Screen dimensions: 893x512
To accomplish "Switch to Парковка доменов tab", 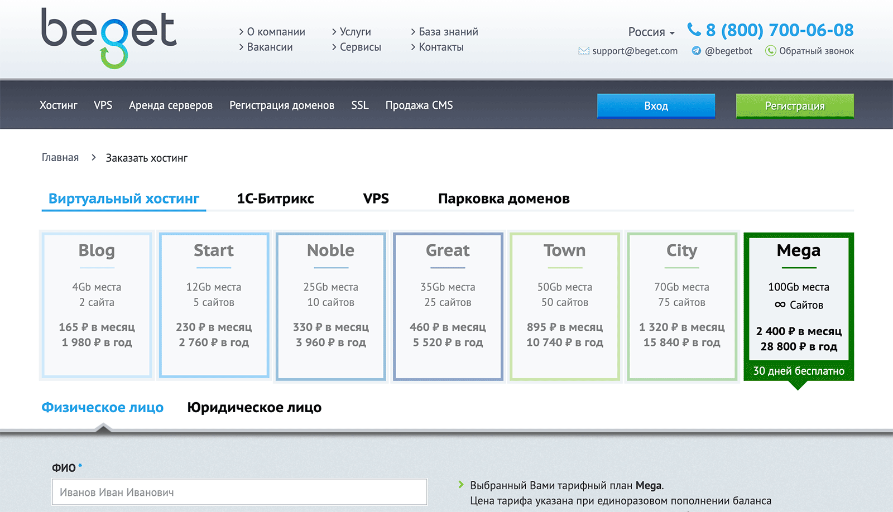I will coord(503,199).
